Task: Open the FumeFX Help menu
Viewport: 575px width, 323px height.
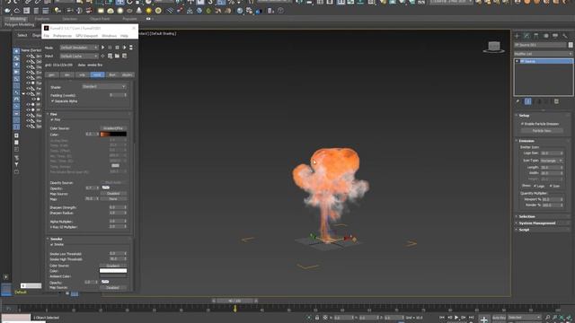Action: point(124,36)
